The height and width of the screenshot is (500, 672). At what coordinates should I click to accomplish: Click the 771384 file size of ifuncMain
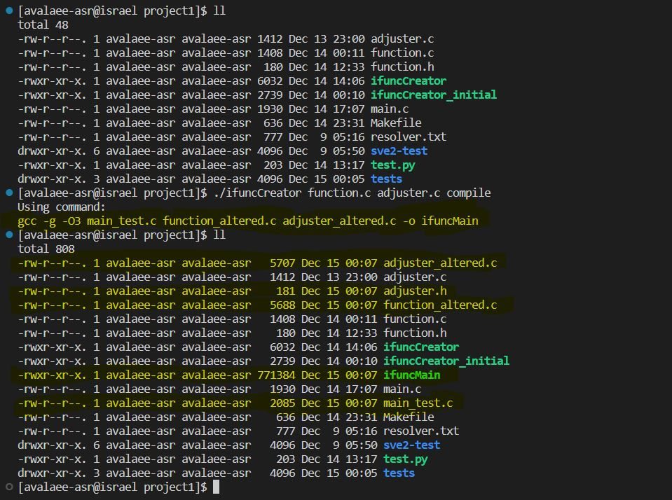276,375
